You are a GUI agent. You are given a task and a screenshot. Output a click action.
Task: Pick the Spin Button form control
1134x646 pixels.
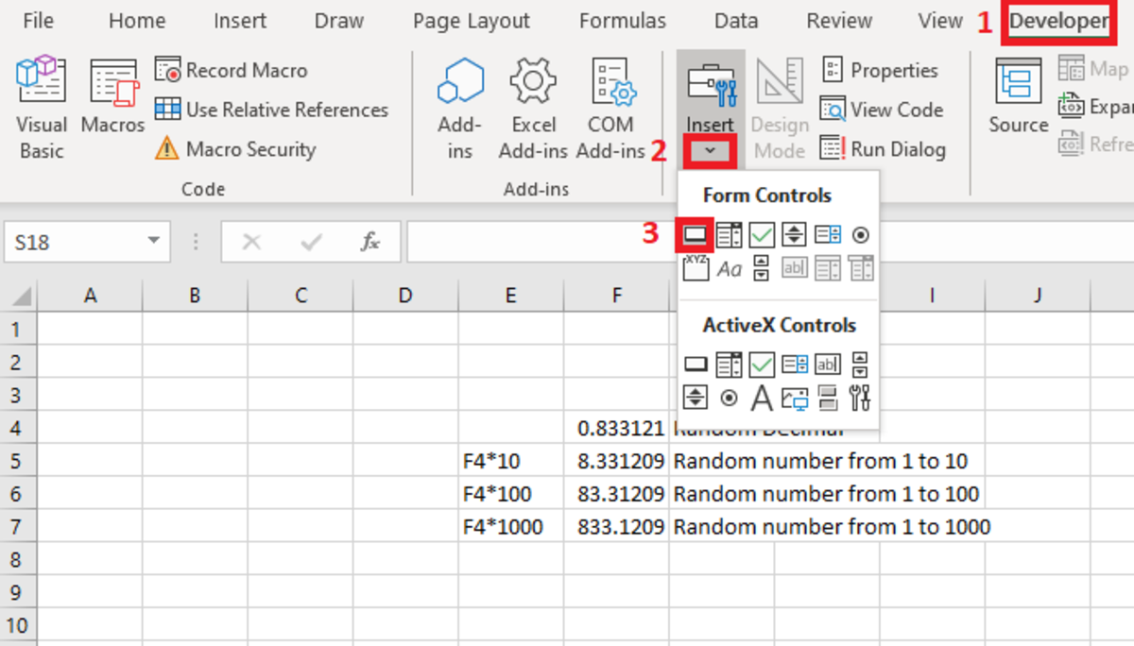pyautogui.click(x=795, y=234)
